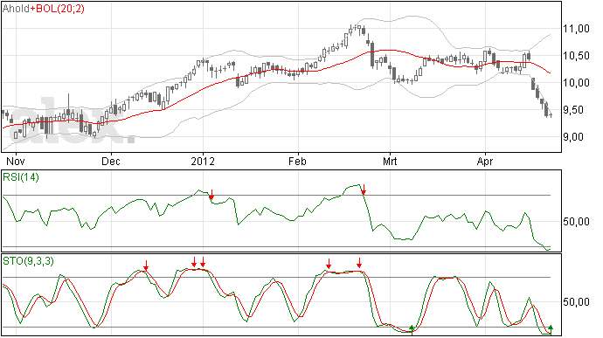Viewport: 603px width, 338px height.
Task: Click the STO(9,3,3) indicator label
Action: point(28,261)
